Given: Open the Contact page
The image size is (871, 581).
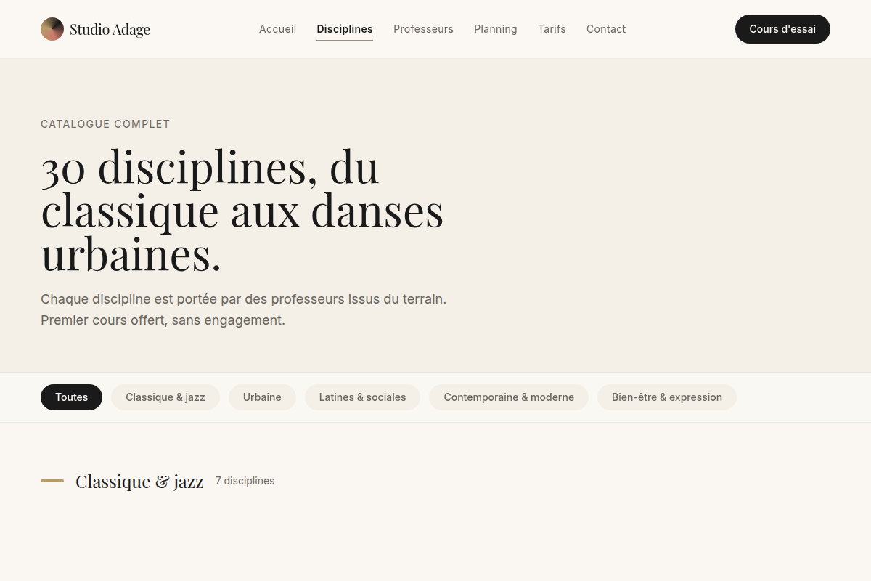Looking at the screenshot, I should (606, 29).
